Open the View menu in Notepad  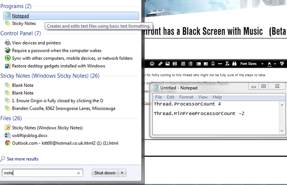point(203,97)
